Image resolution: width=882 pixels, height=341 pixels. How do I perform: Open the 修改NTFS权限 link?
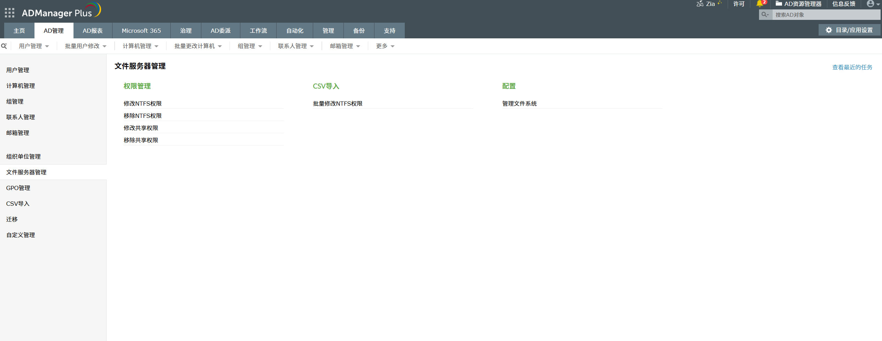click(x=142, y=104)
